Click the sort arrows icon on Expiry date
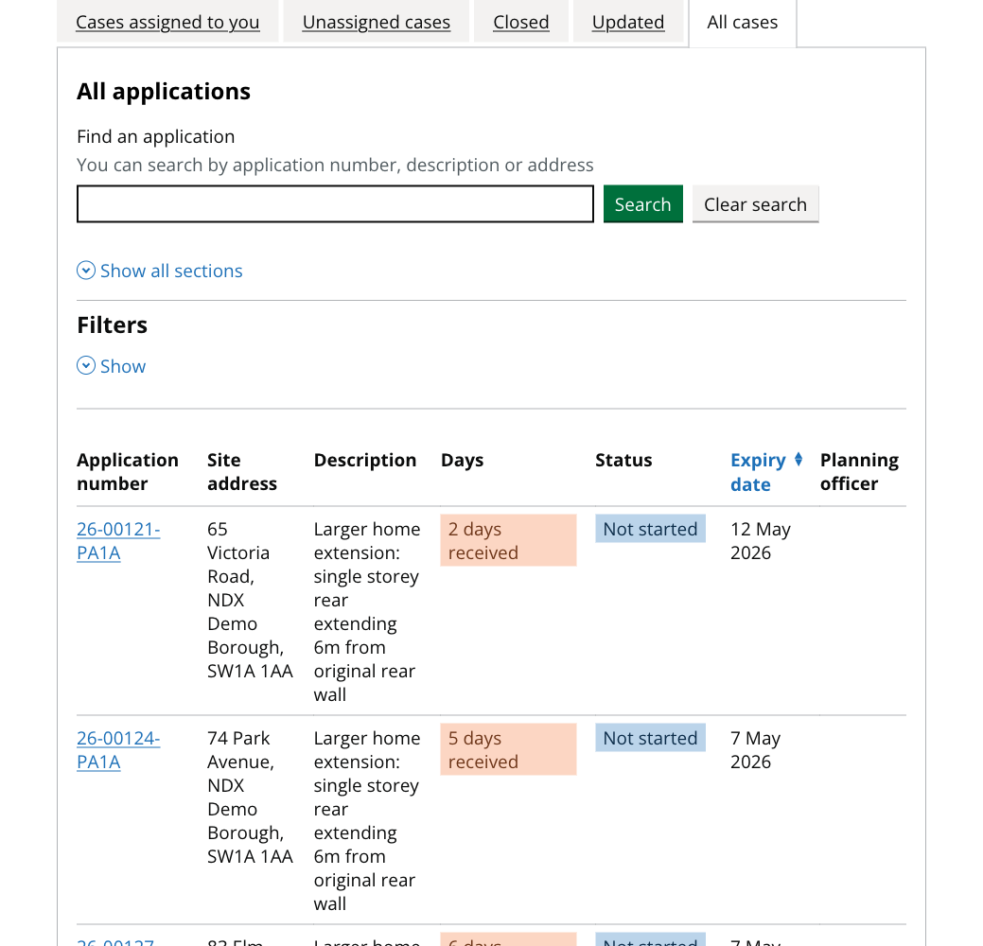983x946 pixels. tap(798, 460)
